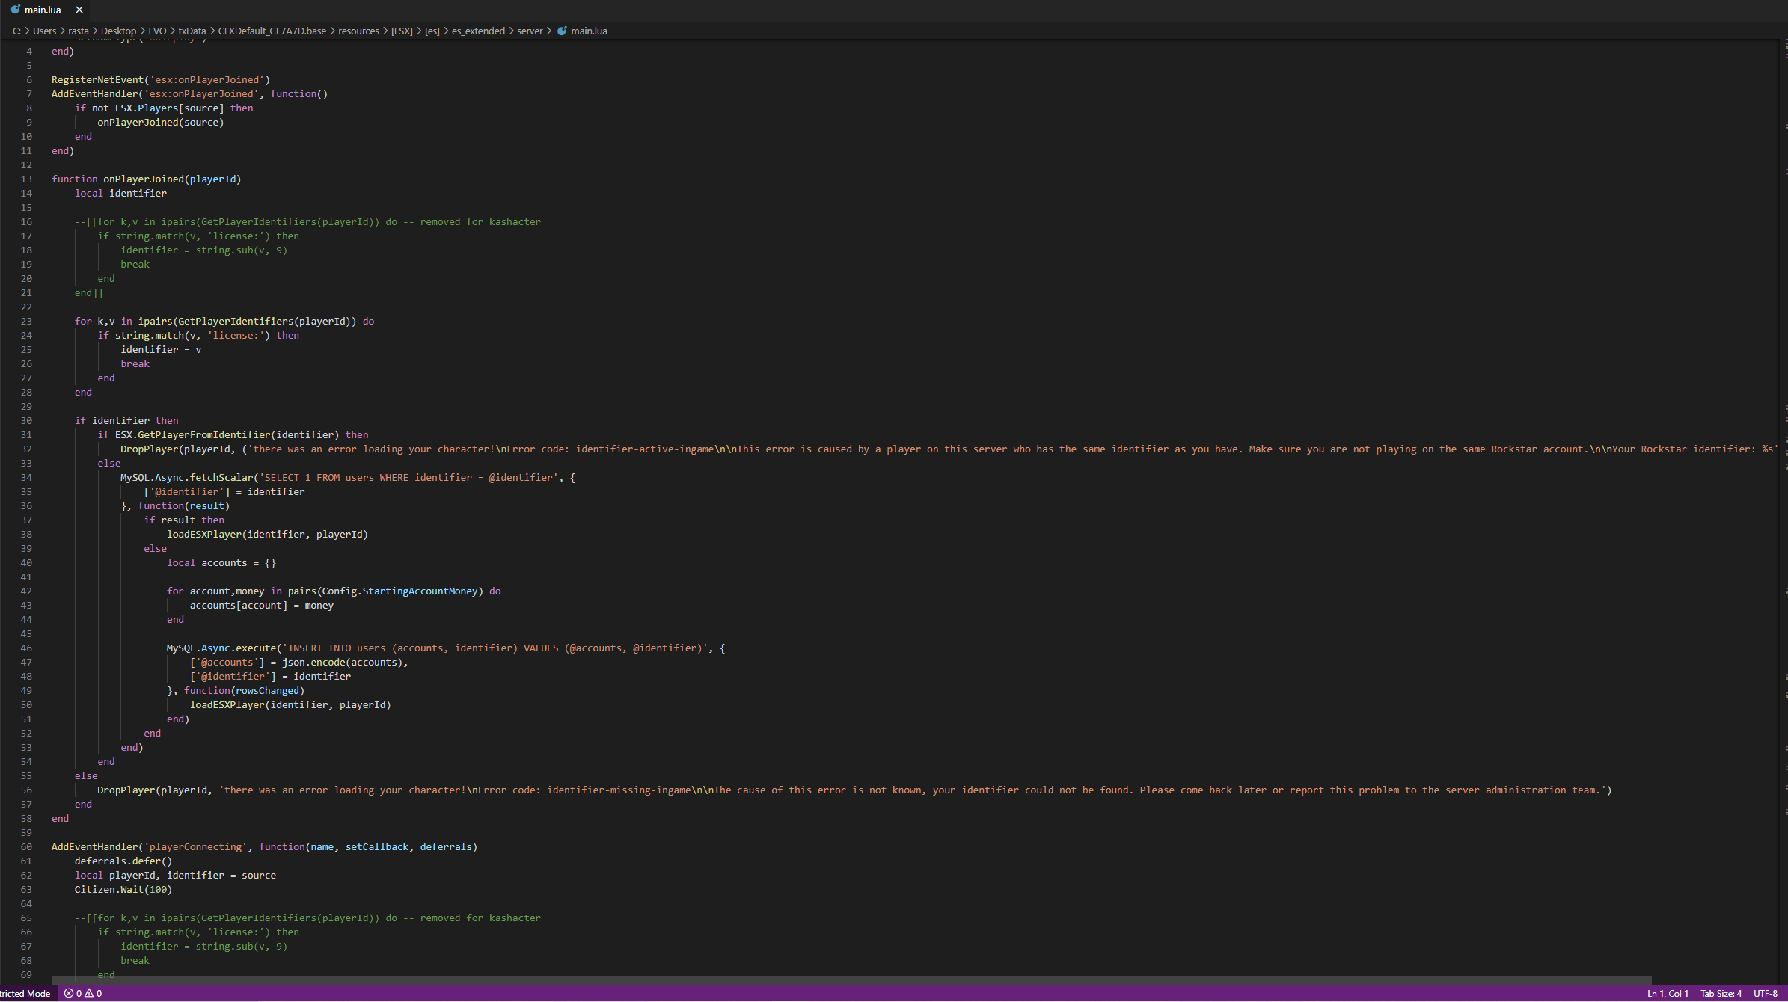1788x1002 pixels.
Task: Open the '[es]' breadcrumb segment
Action: click(432, 31)
